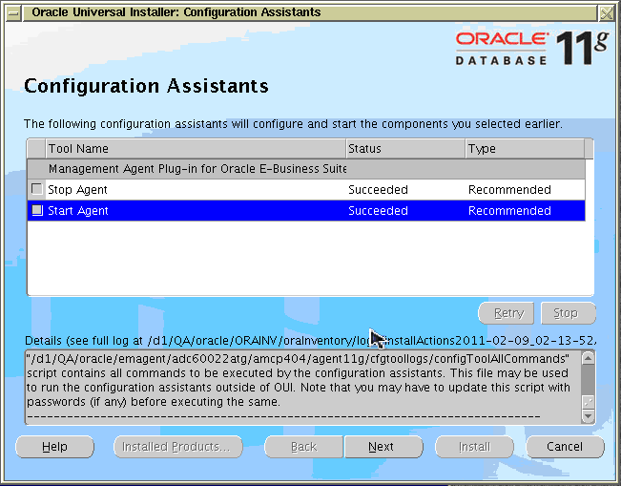Select the Stop Agent row name
The image size is (621, 486).
(77, 190)
